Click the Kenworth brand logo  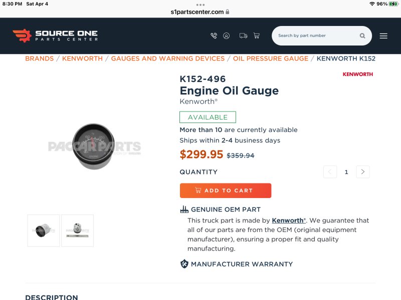tap(358, 74)
